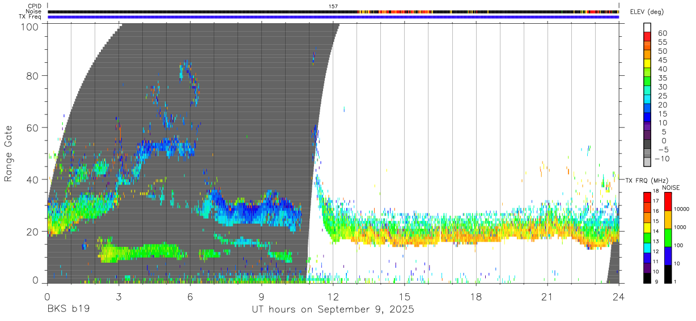Viewport: 696px width, 321px height.
Task: Select the yellow segment of ELEV colorbar
Action: (x=648, y=64)
